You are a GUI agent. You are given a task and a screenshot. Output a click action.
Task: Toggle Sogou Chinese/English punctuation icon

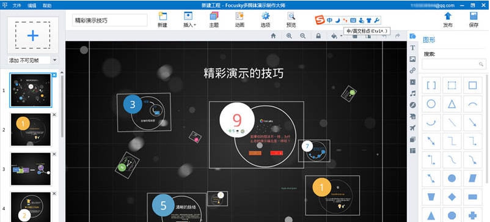tap(345, 20)
